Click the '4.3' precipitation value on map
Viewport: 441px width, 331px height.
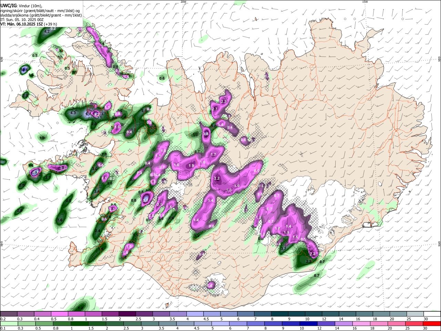click(x=73, y=113)
